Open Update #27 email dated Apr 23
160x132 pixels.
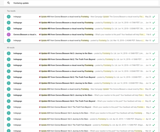89,119
